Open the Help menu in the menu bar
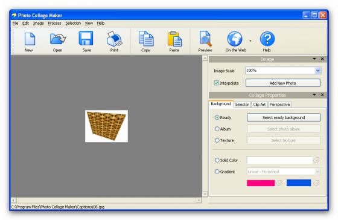338x220 pixels. point(101,24)
